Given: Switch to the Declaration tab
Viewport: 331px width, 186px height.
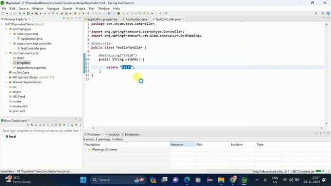Looking at the screenshot, I should (x=131, y=134).
